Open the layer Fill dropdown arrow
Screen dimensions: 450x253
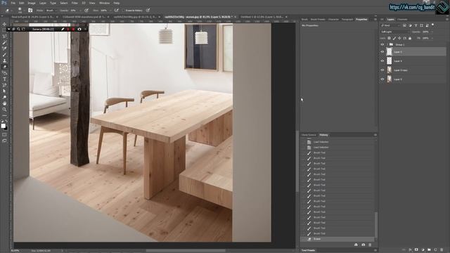(x=432, y=38)
